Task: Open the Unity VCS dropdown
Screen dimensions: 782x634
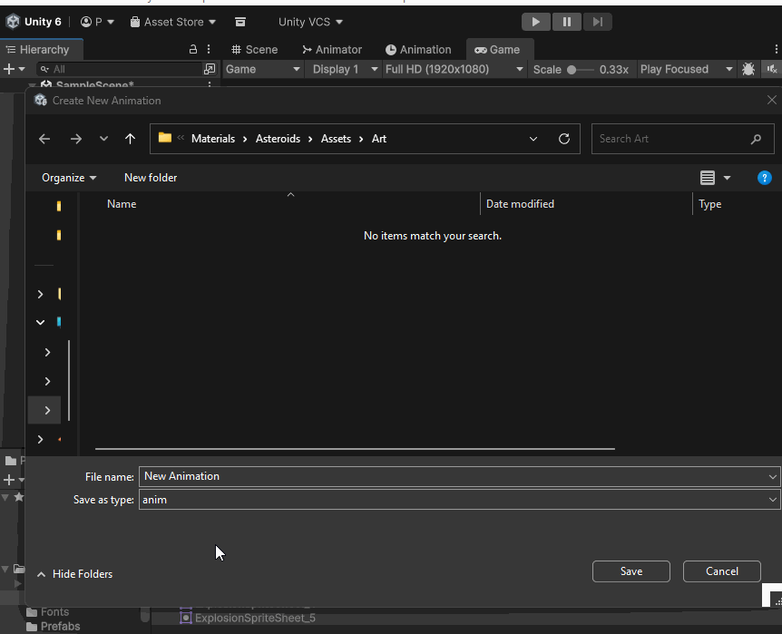Action: tap(310, 22)
